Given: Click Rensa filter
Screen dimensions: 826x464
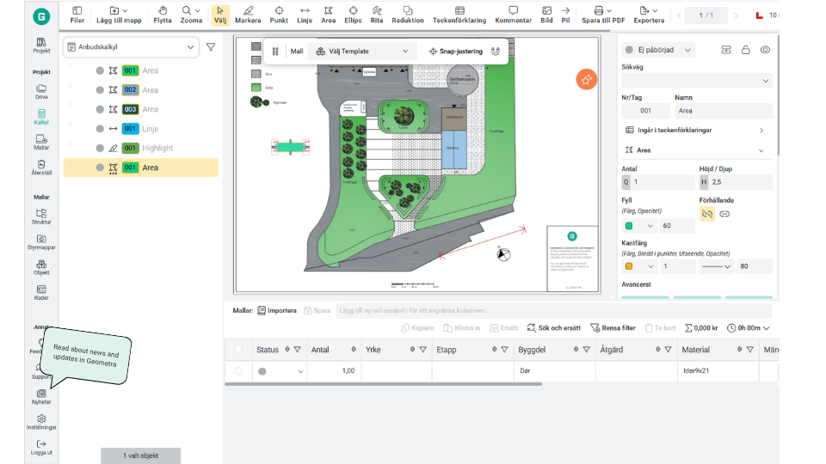Looking at the screenshot, I should click(x=613, y=327).
